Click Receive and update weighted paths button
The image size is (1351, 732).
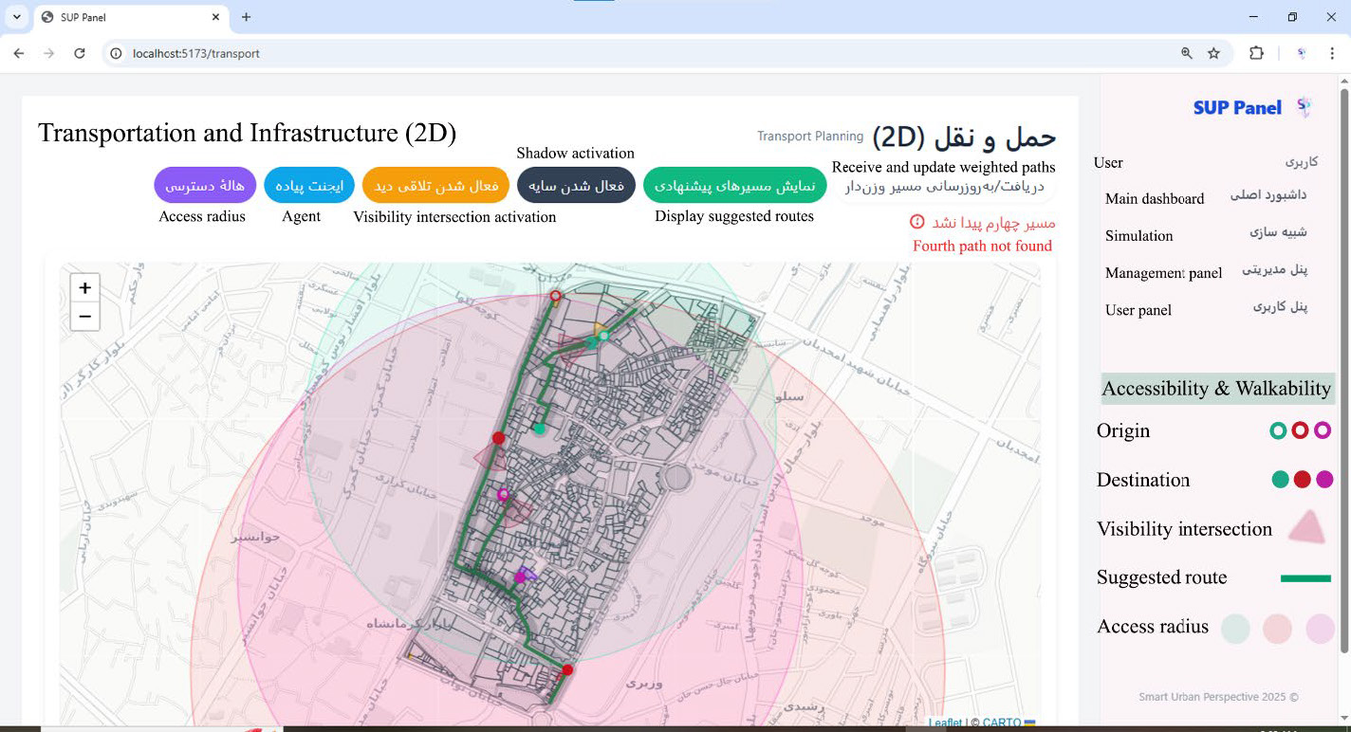point(944,186)
